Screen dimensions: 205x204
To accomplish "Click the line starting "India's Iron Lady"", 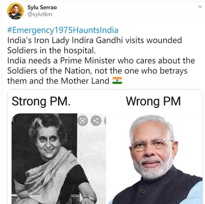I will [94, 41].
